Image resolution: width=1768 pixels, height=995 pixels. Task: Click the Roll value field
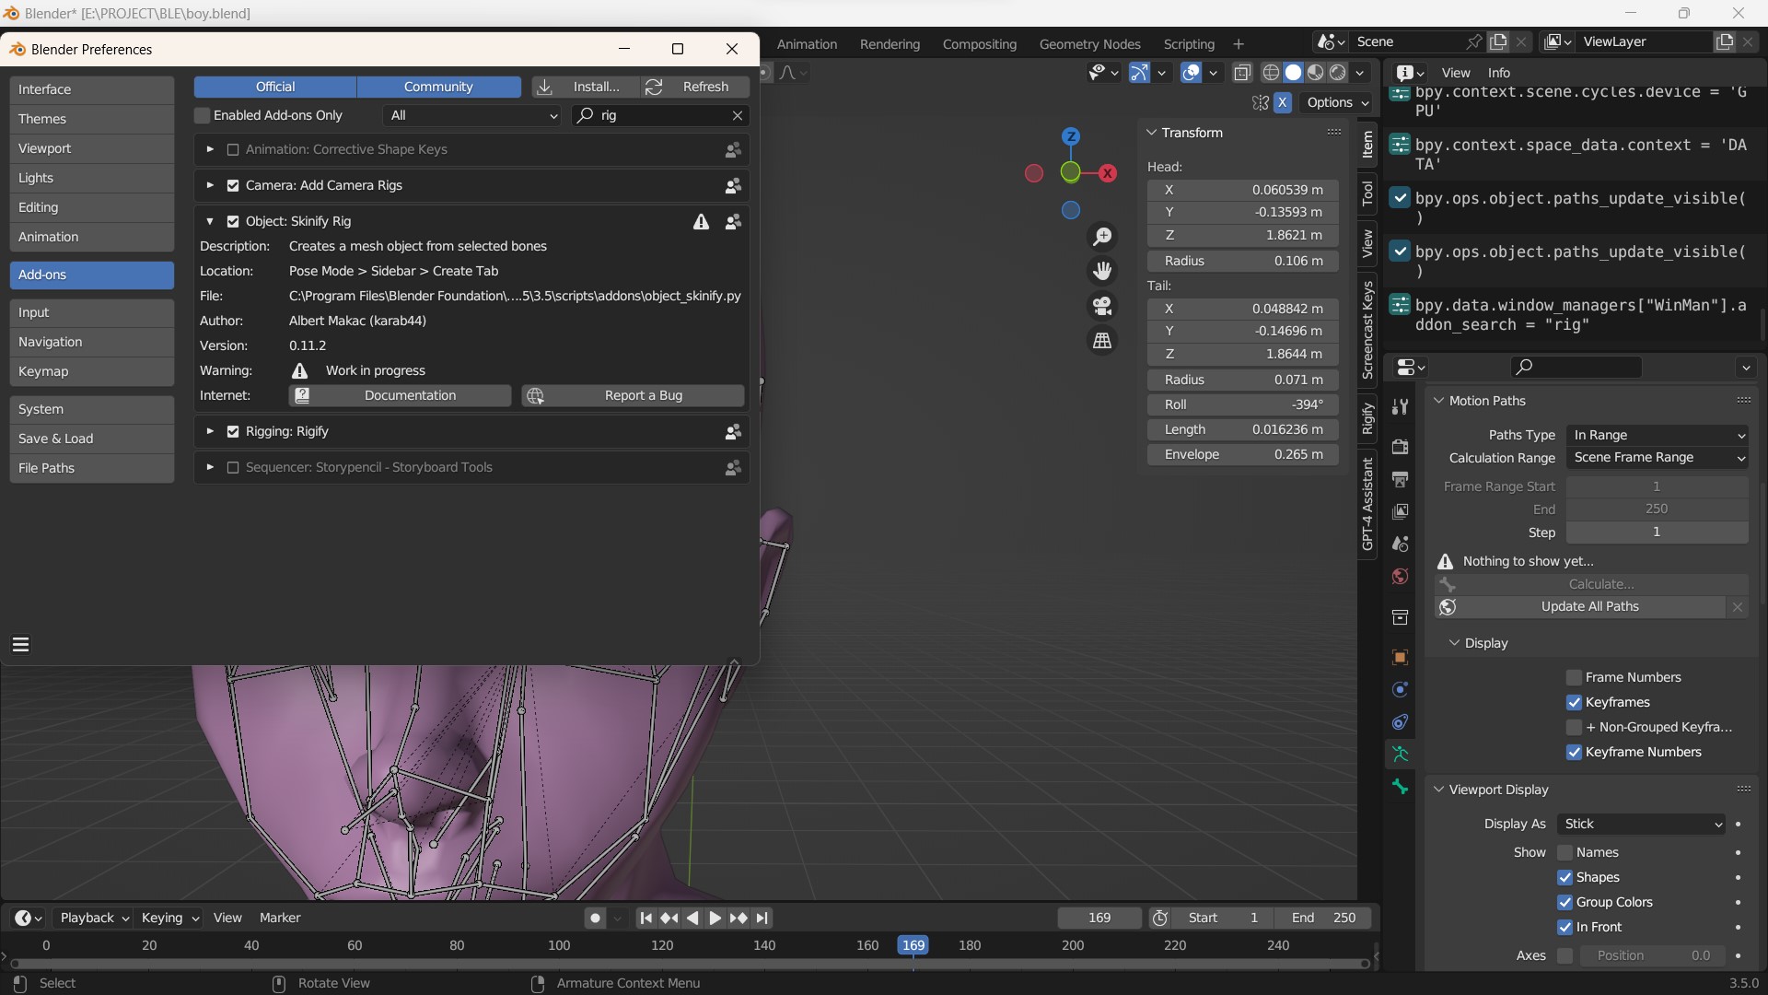pyautogui.click(x=1243, y=405)
